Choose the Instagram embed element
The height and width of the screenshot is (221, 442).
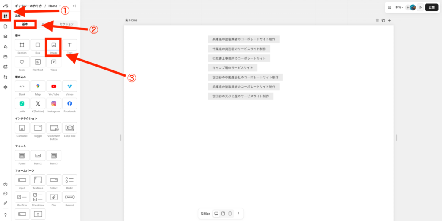(x=54, y=104)
